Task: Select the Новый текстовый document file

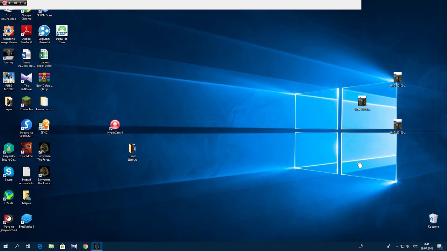Action: pyautogui.click(x=27, y=175)
